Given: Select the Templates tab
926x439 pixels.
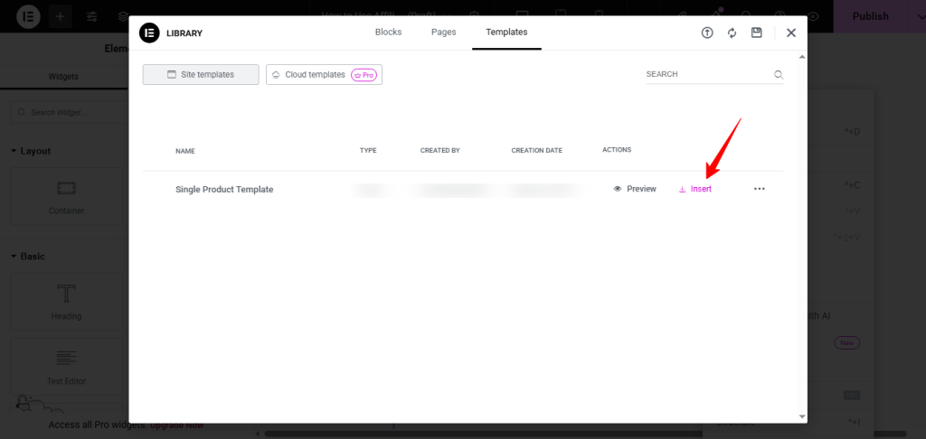Looking at the screenshot, I should coord(506,33).
